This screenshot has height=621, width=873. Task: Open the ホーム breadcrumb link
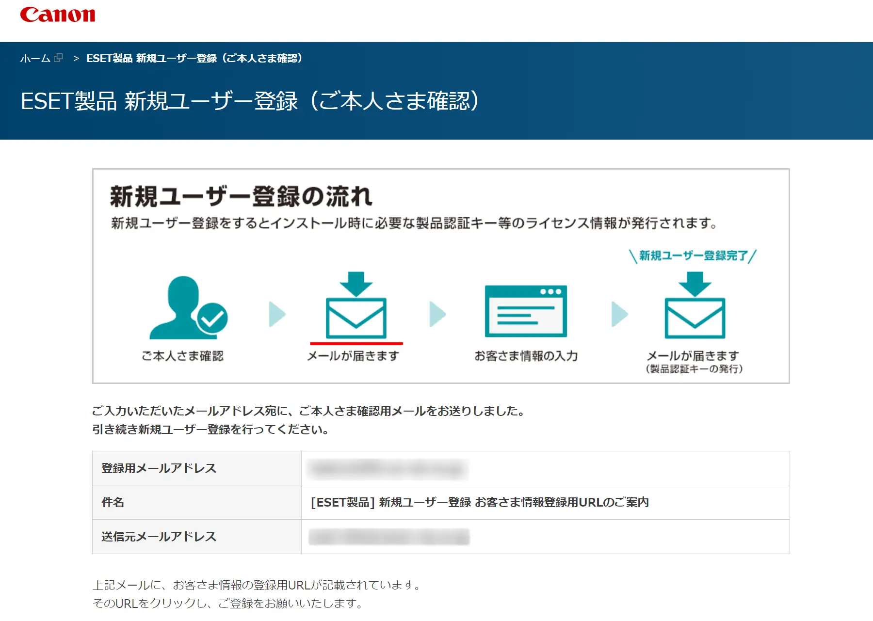coord(35,58)
